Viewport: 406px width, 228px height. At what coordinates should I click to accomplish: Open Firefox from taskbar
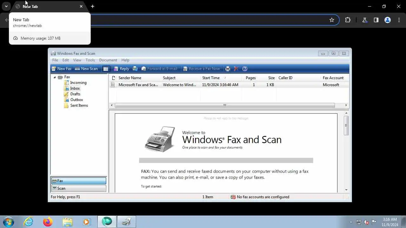48,222
